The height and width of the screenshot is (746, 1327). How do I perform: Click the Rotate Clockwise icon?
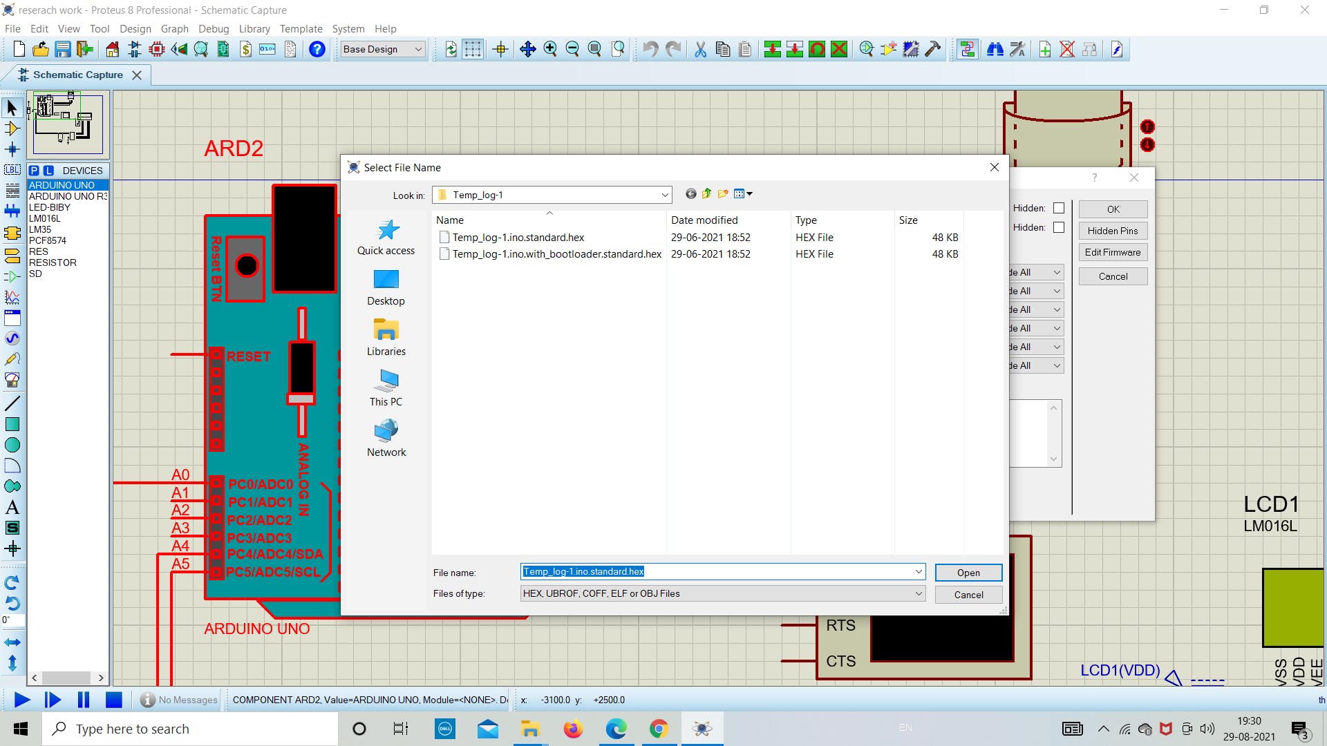(12, 582)
